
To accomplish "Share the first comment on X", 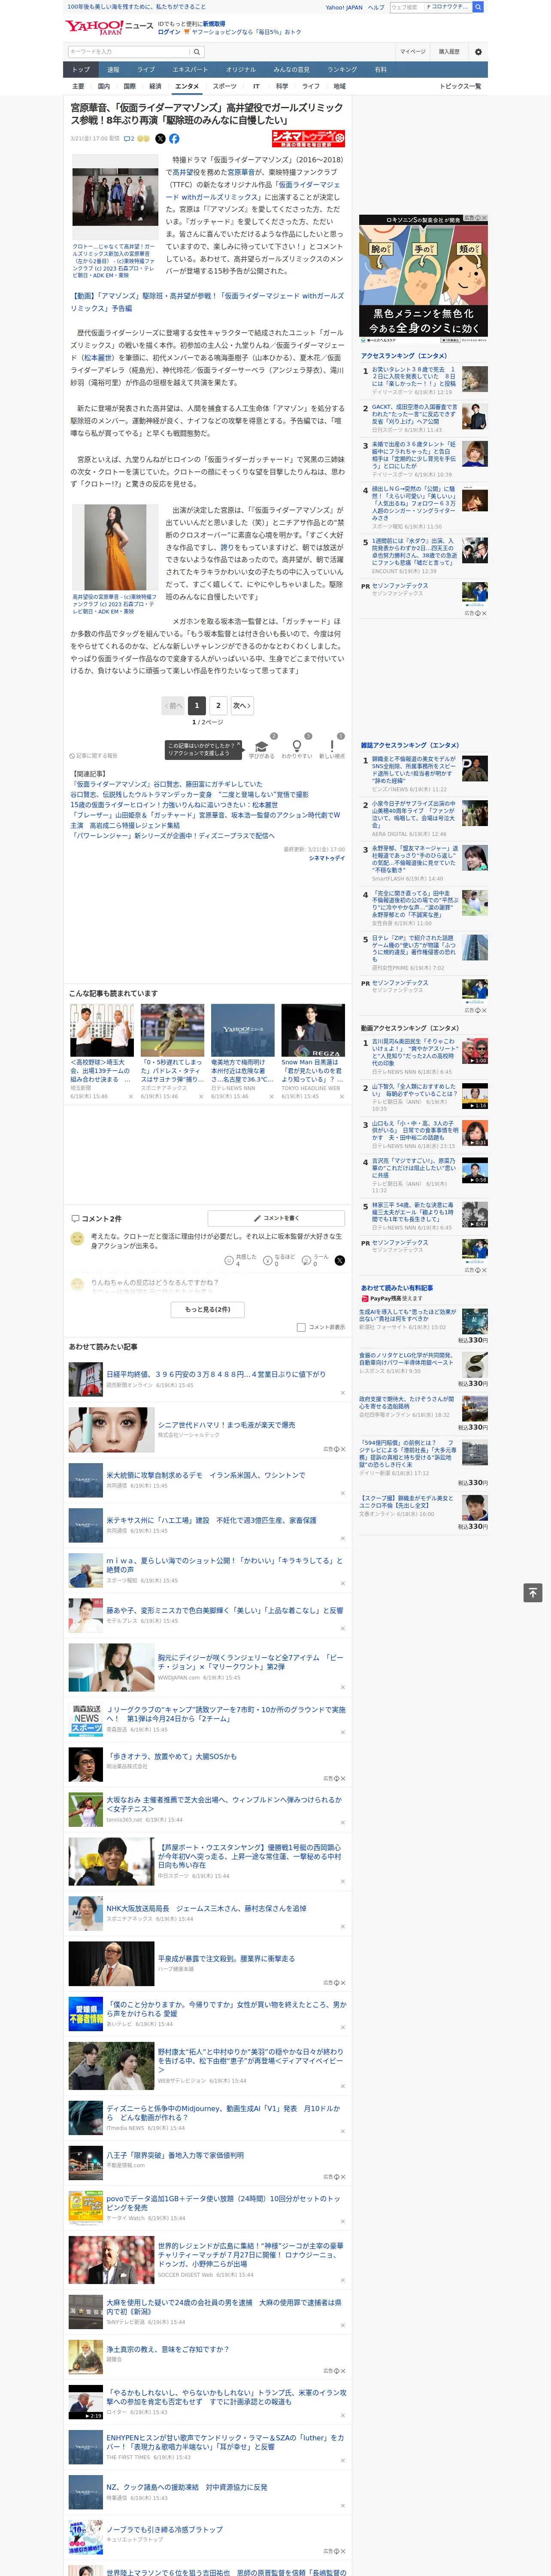I will 339,1260.
